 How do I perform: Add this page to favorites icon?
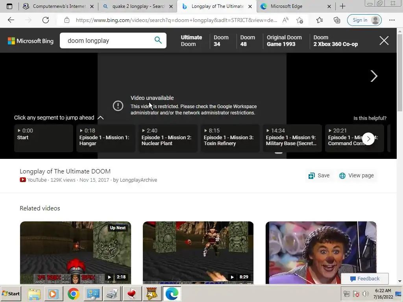coord(299,20)
